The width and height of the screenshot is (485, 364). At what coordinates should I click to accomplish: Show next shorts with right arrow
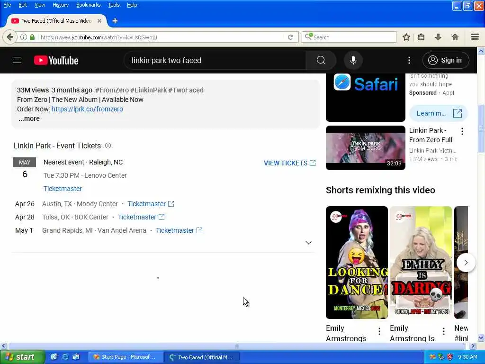(x=466, y=263)
